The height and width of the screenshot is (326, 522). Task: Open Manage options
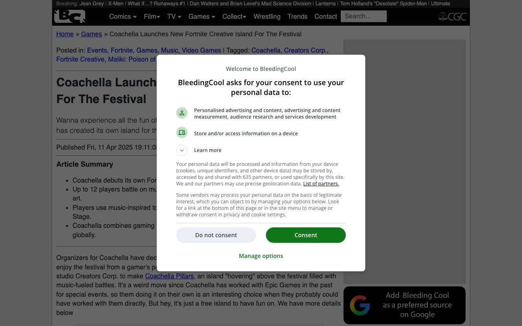261,256
